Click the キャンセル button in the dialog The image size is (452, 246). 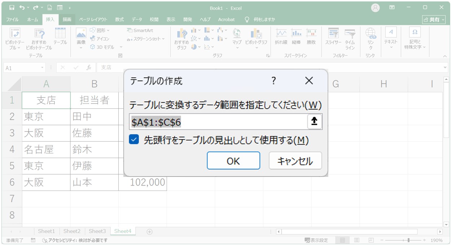(x=295, y=161)
